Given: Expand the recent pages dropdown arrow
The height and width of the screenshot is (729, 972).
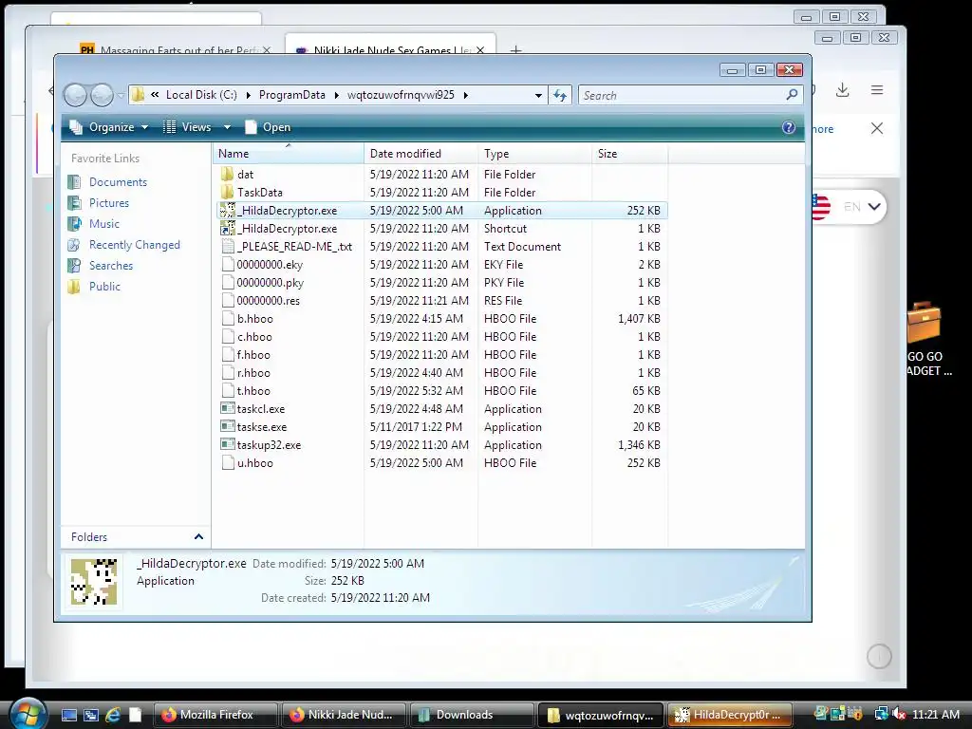Looking at the screenshot, I should [121, 96].
